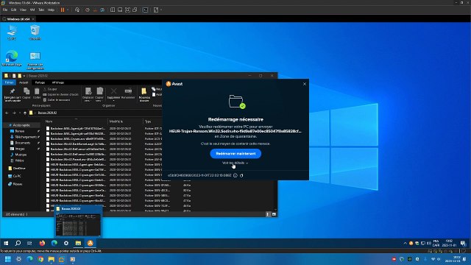
Task: Open the Déplacer vers dropdown
Action: tap(88, 95)
